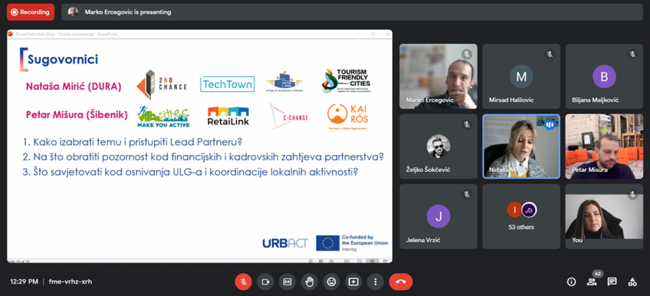Leave the call with the red hang-up button
The width and height of the screenshot is (650, 296).
[x=401, y=282]
